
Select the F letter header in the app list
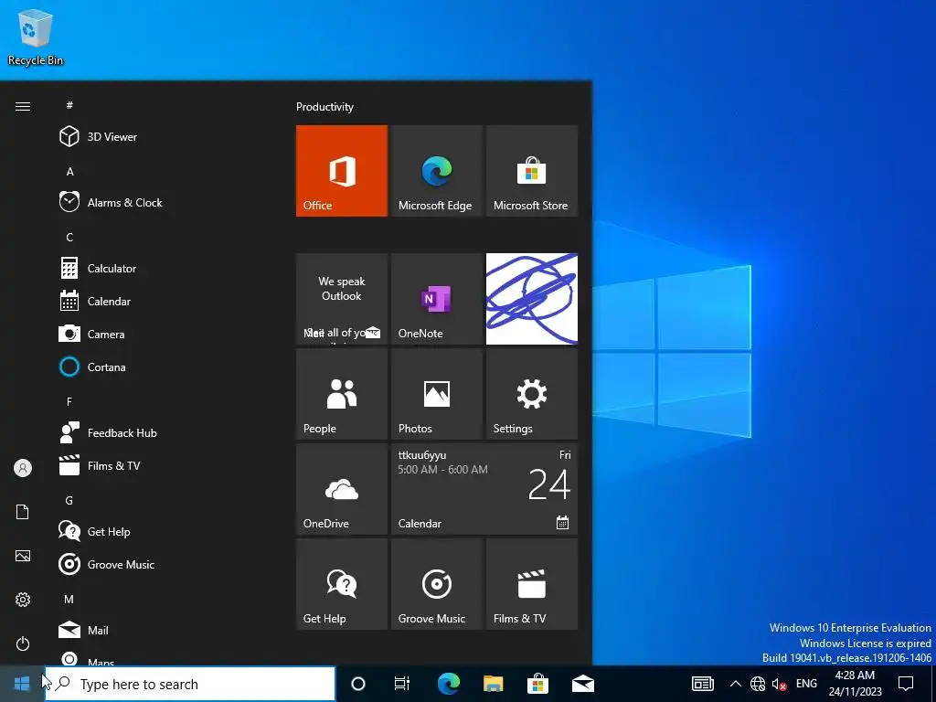coord(69,401)
